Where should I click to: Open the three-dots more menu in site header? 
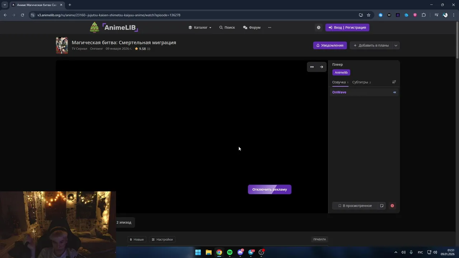pos(270,27)
